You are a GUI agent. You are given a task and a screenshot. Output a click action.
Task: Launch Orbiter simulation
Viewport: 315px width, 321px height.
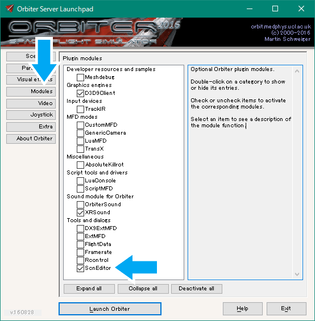[x=110, y=309]
